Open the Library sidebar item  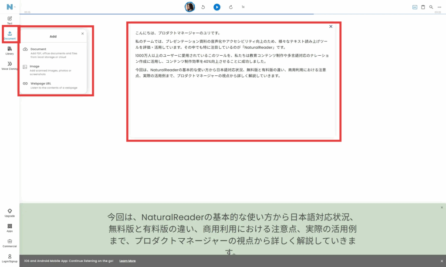point(10,51)
